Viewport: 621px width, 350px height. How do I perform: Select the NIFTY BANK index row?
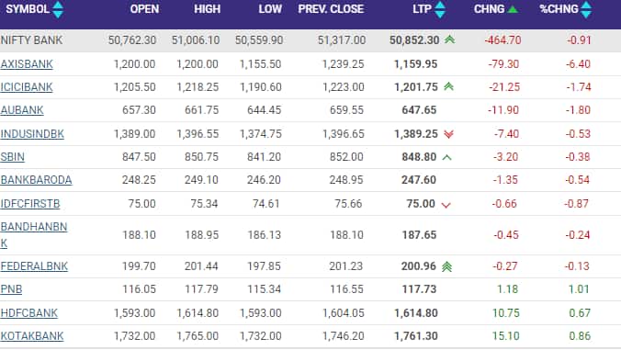point(310,40)
